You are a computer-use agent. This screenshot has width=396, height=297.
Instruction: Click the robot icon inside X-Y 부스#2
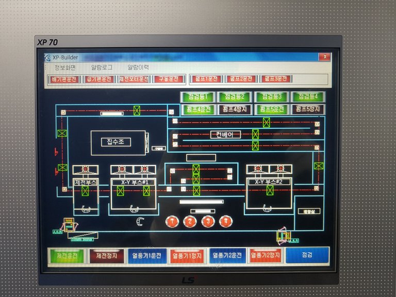[x=267, y=209]
